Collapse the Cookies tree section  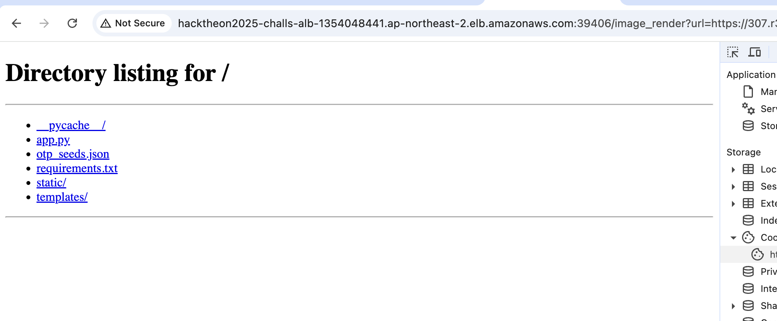point(733,238)
